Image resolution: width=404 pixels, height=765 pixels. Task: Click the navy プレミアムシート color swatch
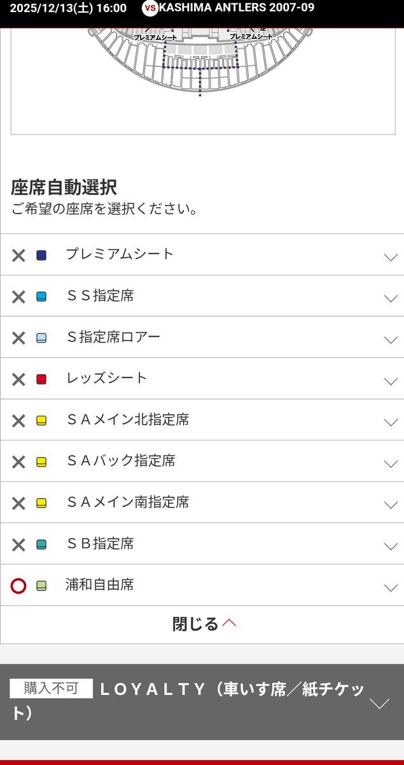(41, 256)
